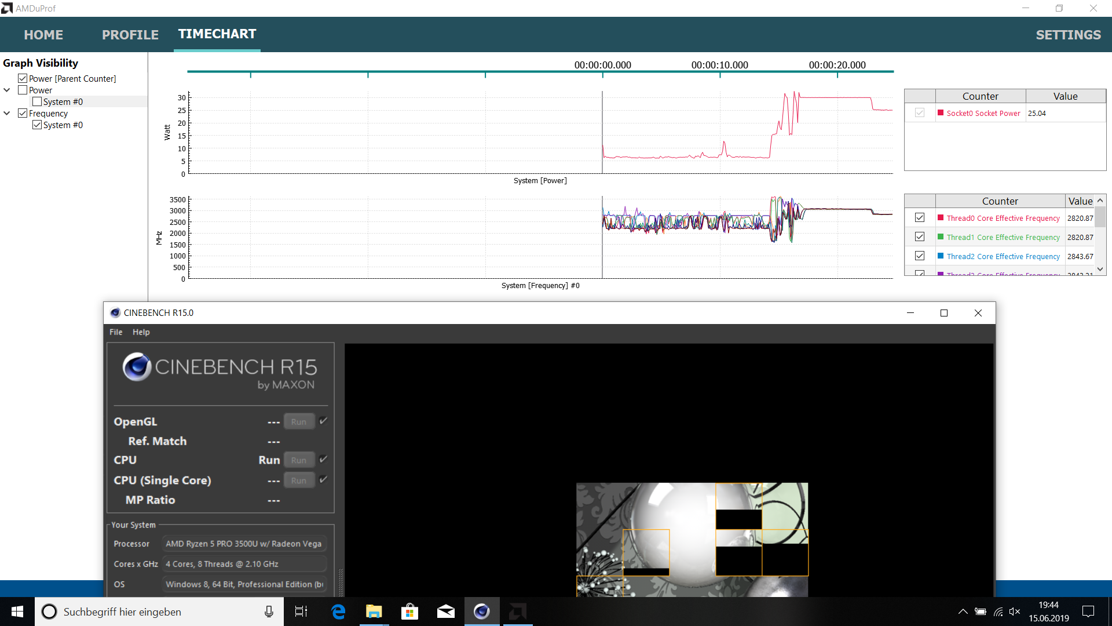Click Run next to CPU (Single Core)
The width and height of the screenshot is (1112, 626).
299,481
